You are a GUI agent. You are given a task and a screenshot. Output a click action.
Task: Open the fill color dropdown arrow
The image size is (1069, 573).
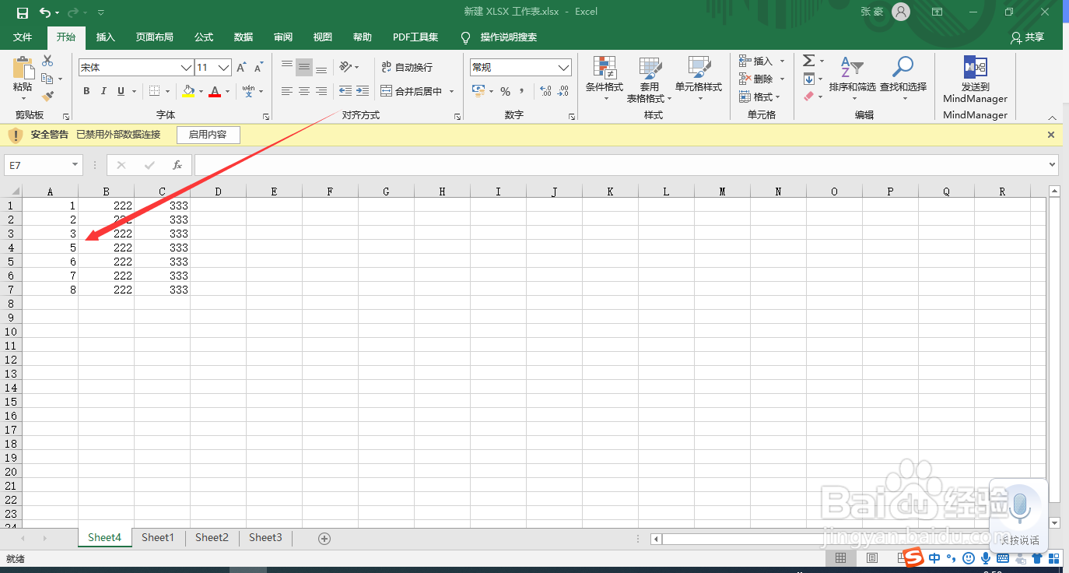click(x=201, y=92)
